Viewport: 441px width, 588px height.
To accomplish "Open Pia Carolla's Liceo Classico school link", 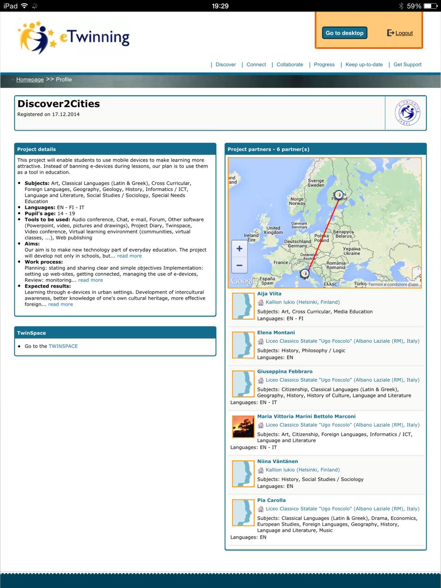I will point(343,509).
